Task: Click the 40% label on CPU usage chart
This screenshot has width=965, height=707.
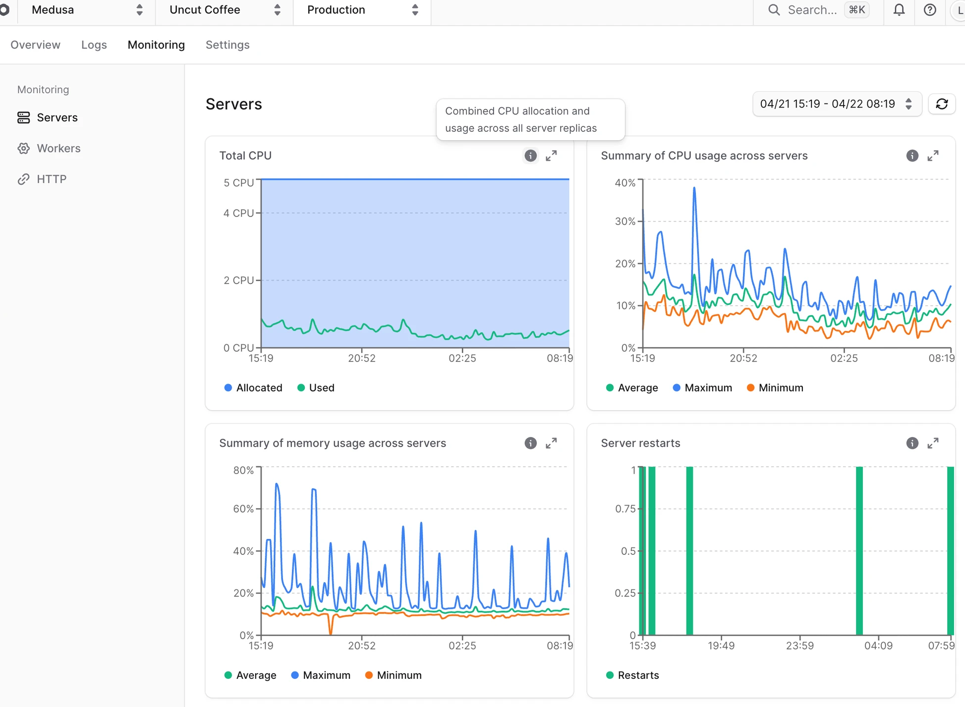Action: pos(624,183)
